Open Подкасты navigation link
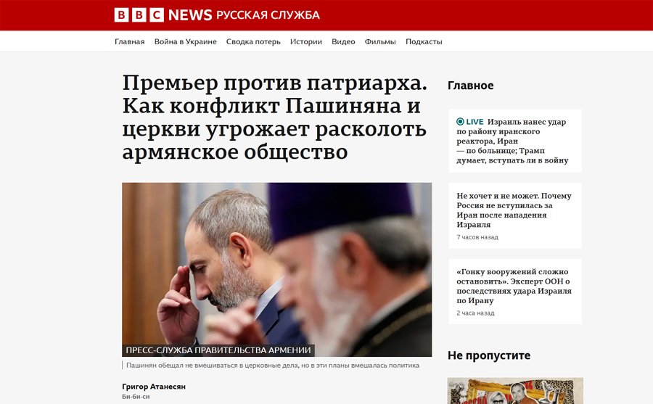Screen dimensions: 653x404 coord(424,41)
